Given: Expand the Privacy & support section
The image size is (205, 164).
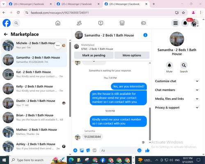Looking at the screenshot, I should click(177, 108).
